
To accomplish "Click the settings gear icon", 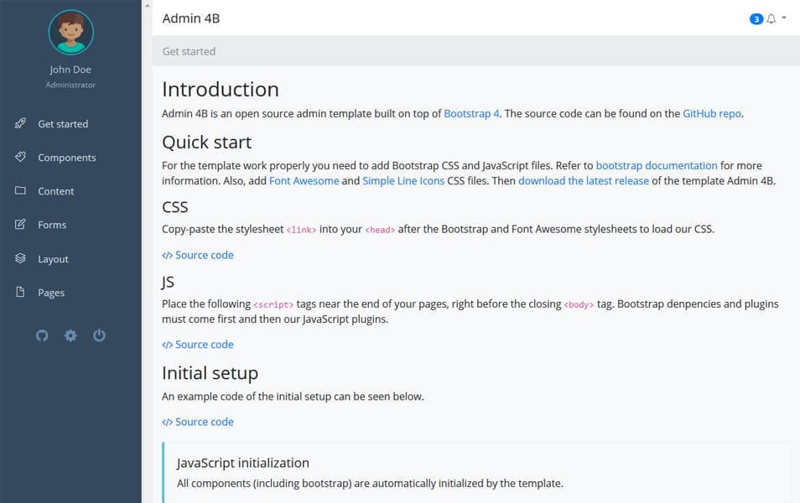I will (x=70, y=335).
